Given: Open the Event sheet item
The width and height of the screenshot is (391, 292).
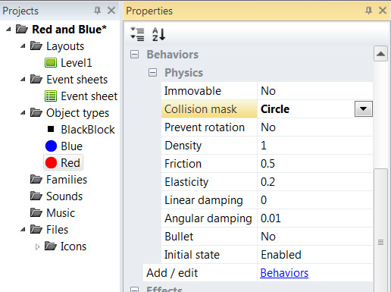Looking at the screenshot, I should coord(81,96).
